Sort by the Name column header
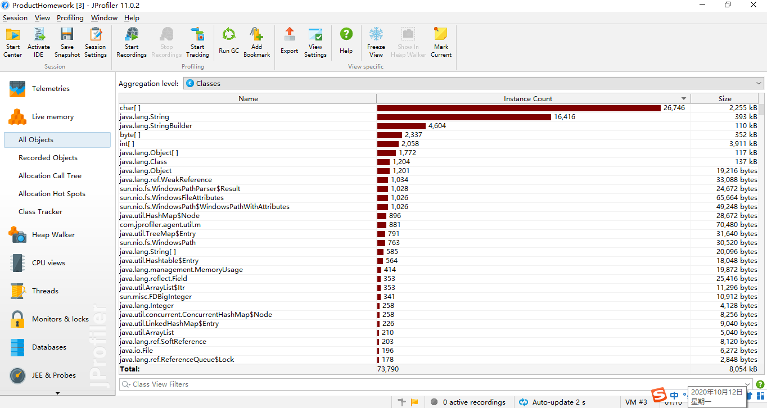Image resolution: width=767 pixels, height=408 pixels. point(248,99)
